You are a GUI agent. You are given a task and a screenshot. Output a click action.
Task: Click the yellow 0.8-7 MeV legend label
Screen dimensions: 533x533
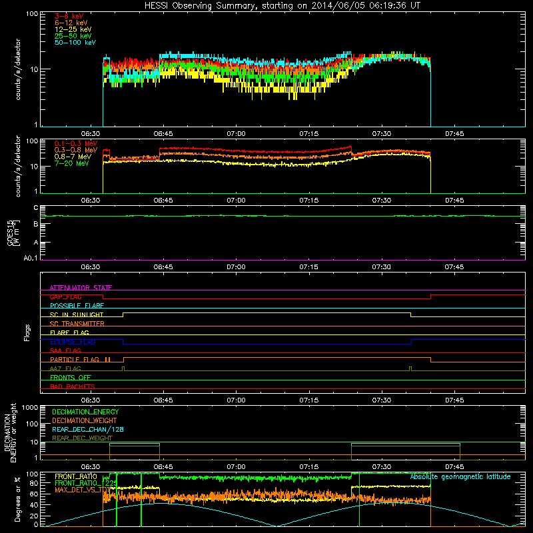coord(73,157)
